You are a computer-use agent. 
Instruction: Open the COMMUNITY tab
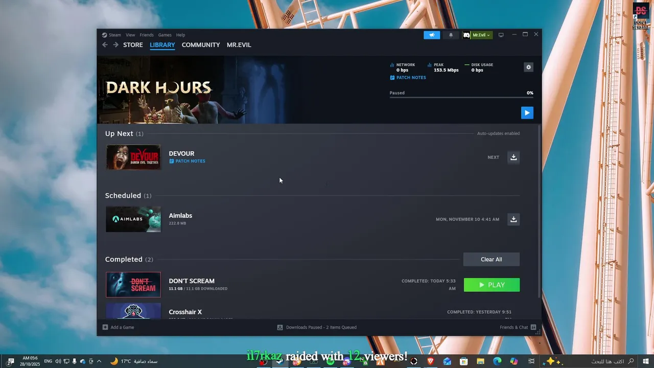coord(201,45)
